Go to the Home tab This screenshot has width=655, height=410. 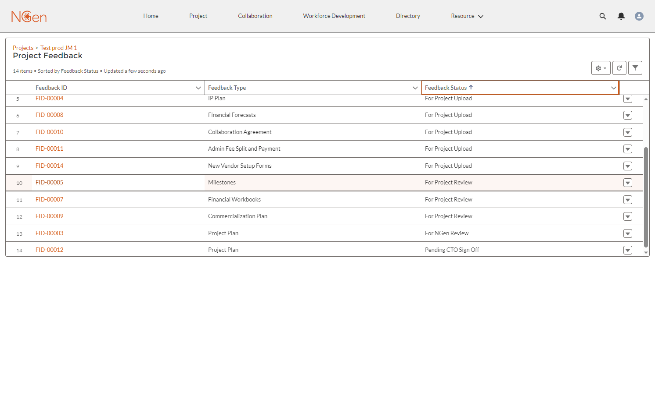(x=151, y=16)
